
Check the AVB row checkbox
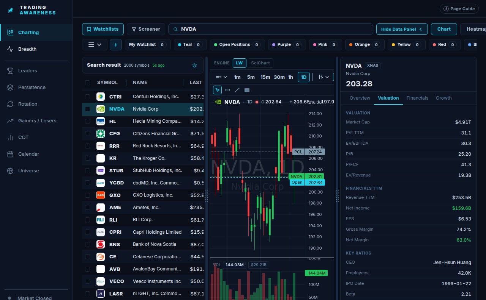coord(88,269)
